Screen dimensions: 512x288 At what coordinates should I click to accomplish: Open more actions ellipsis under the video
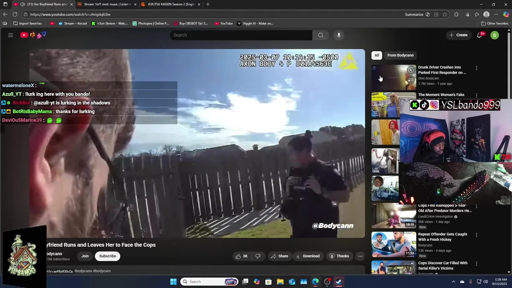[x=360, y=256]
